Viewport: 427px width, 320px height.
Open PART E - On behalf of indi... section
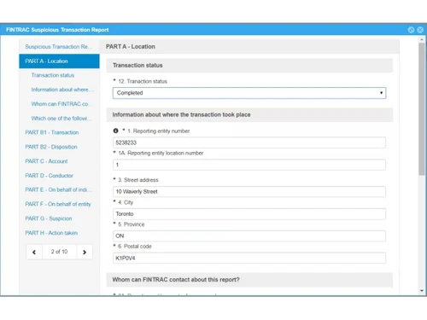(x=58, y=189)
